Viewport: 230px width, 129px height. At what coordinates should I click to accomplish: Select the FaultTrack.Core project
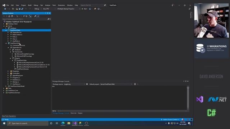coord(13,91)
